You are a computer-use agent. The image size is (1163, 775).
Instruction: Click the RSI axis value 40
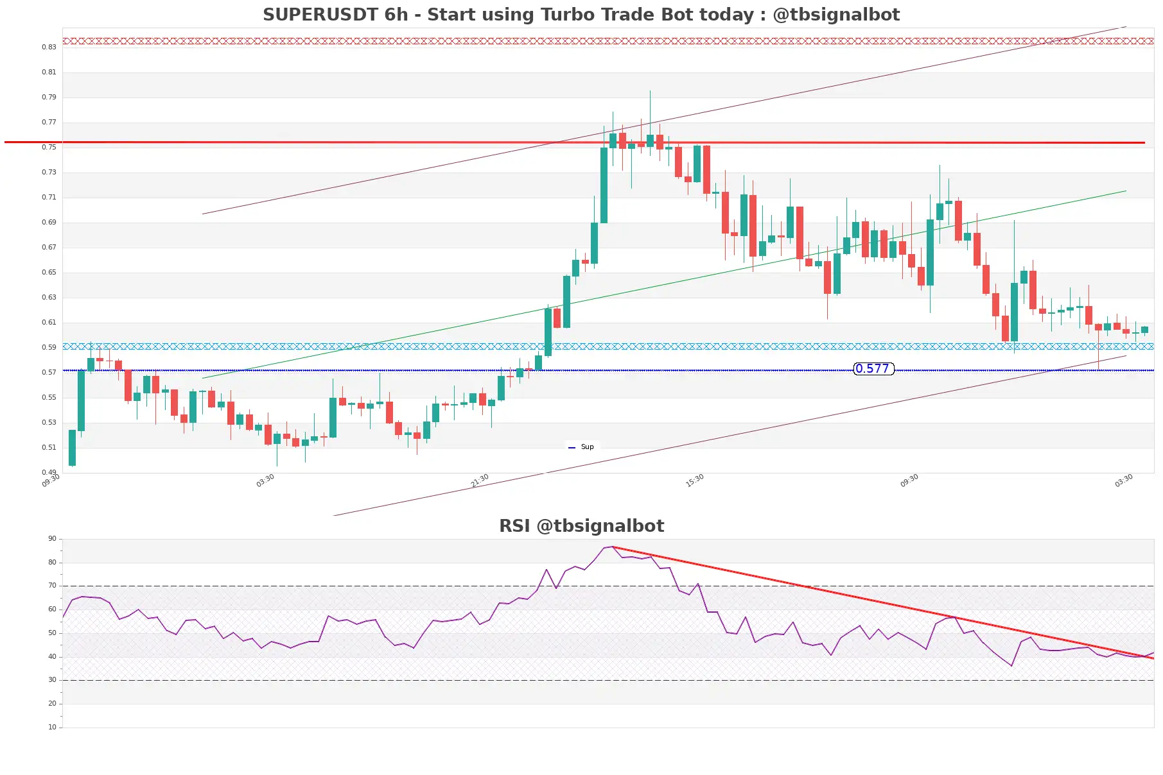[52, 656]
